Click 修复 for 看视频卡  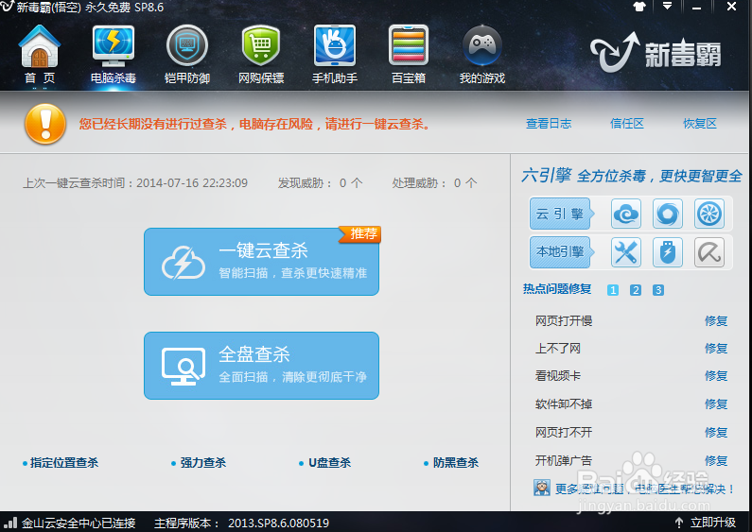tap(716, 376)
